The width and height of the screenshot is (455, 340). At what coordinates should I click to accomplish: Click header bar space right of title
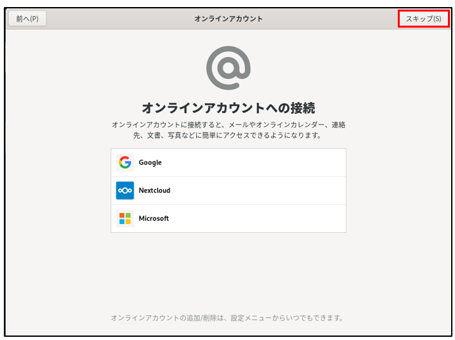(334, 19)
